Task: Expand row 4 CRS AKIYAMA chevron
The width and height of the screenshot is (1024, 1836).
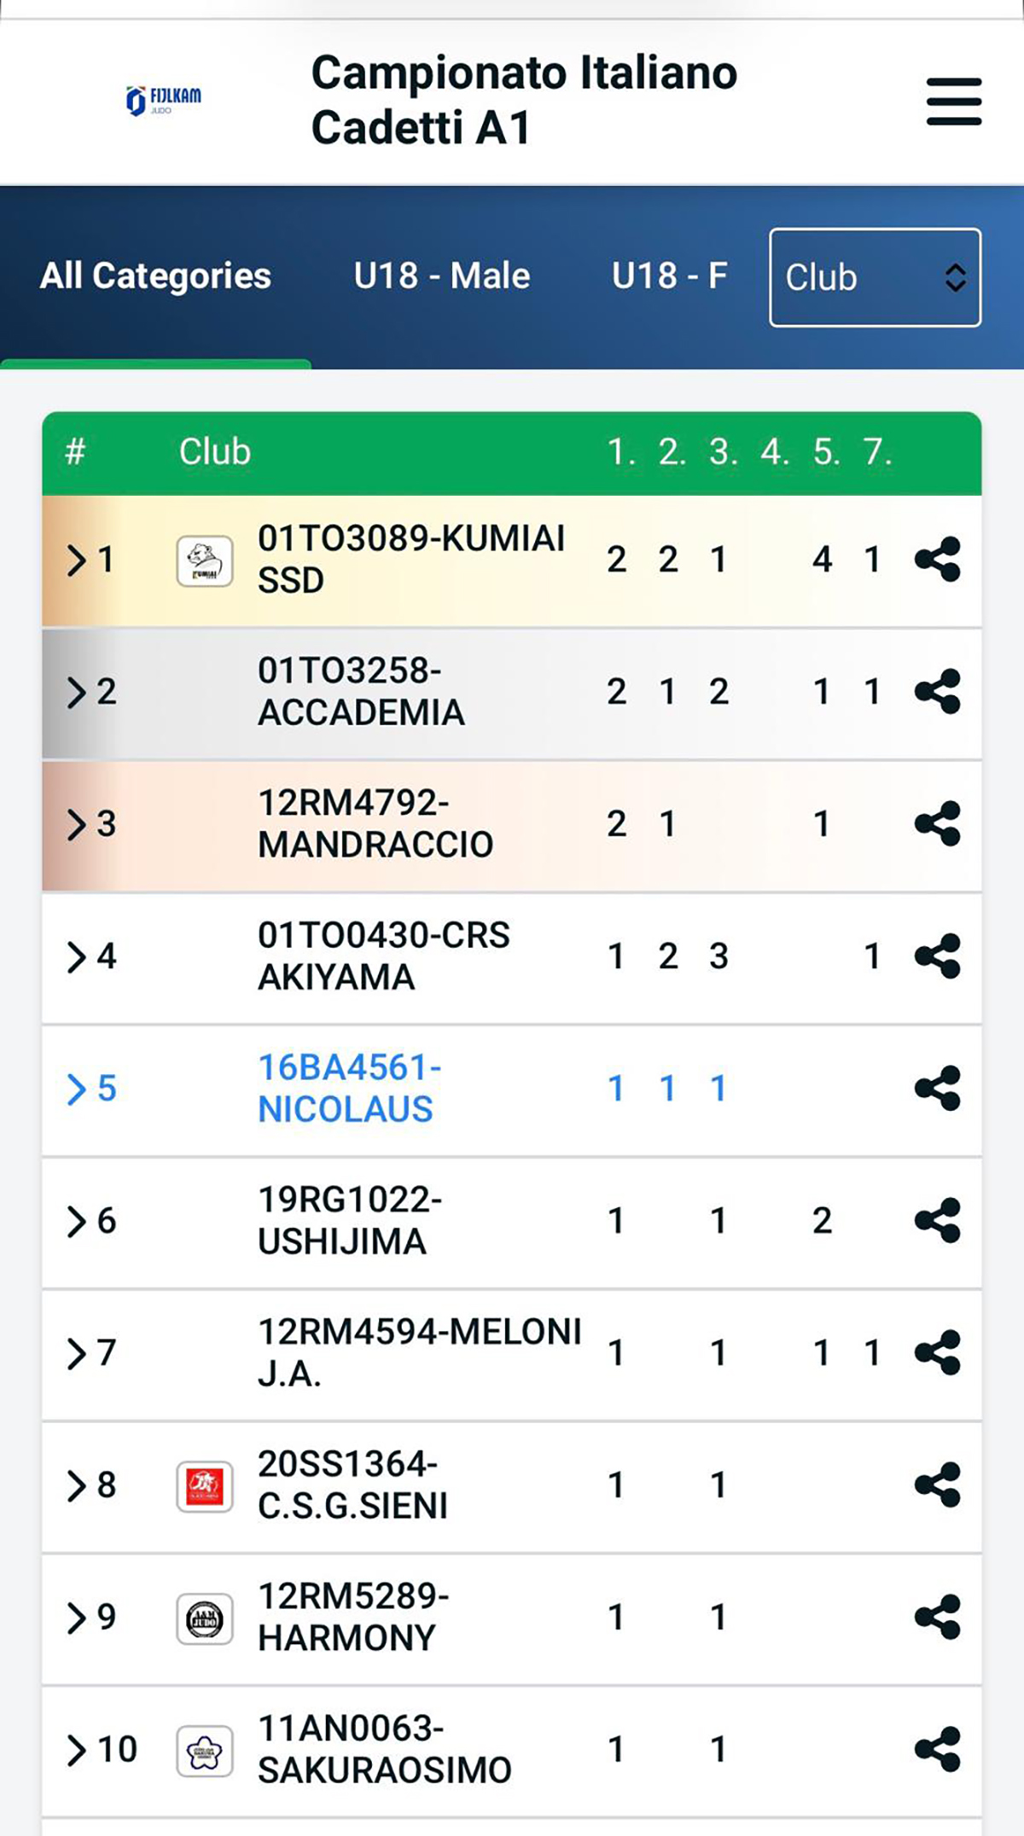Action: (77, 957)
